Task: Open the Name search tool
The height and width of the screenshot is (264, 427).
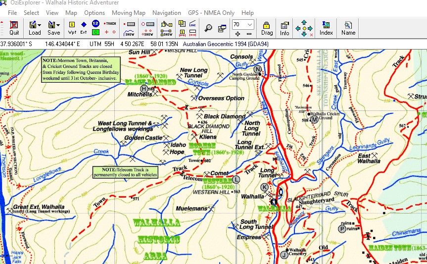Action: [x=348, y=28]
